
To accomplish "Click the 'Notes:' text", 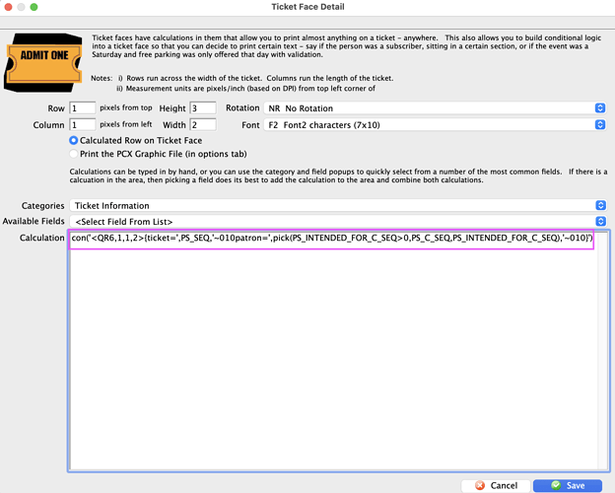I will tap(102, 78).
